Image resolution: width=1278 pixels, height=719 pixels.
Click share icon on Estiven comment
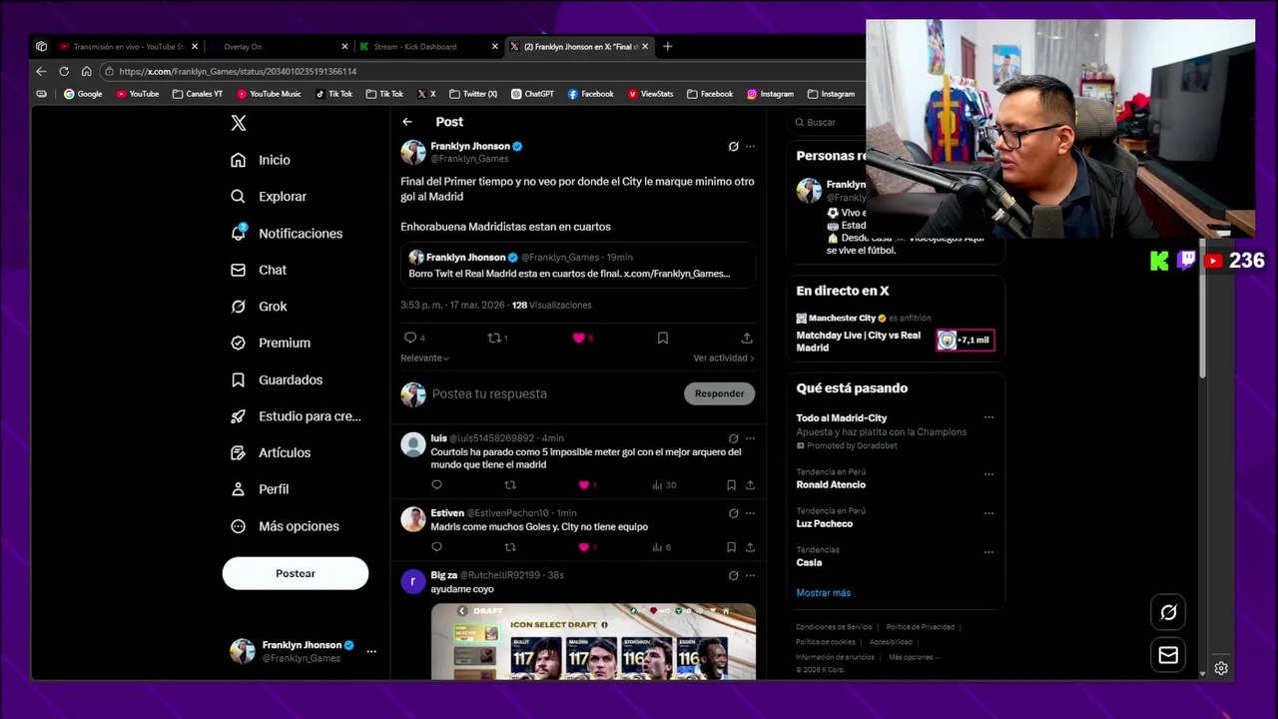[x=750, y=547]
